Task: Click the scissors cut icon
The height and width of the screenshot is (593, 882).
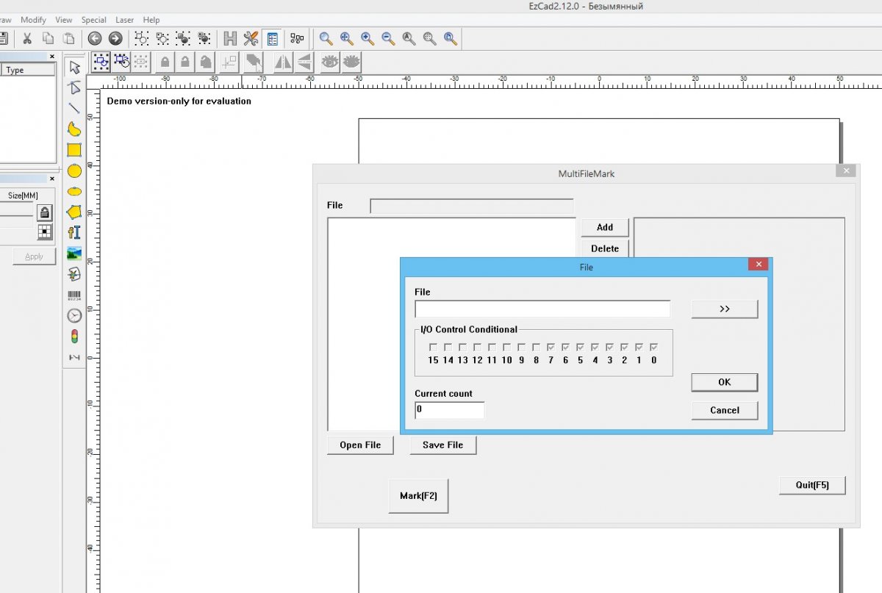Action: [27, 38]
